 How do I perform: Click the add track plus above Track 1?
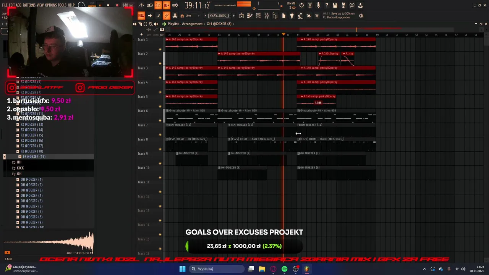(x=141, y=34)
